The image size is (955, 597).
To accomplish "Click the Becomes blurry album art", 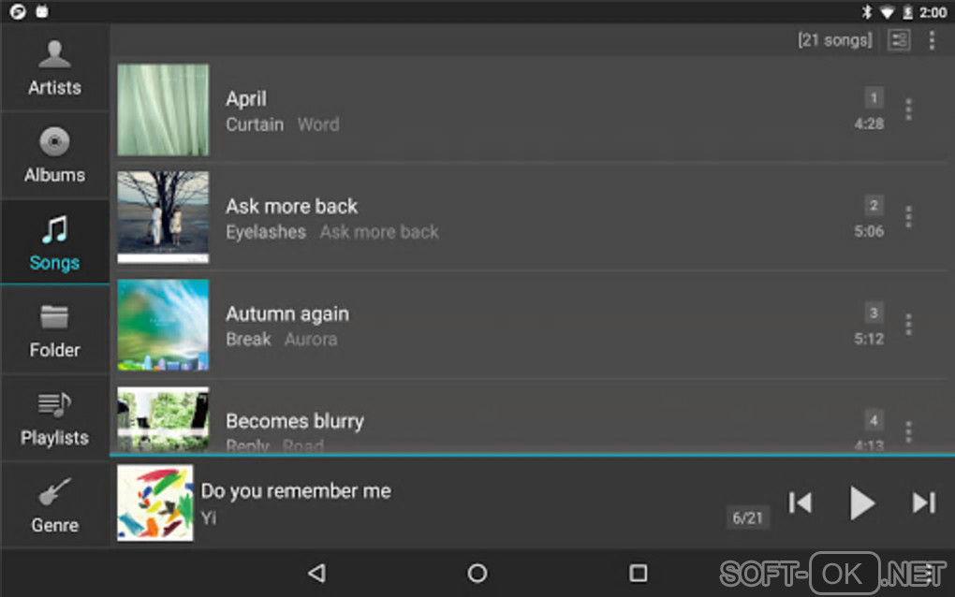I will click(x=163, y=419).
